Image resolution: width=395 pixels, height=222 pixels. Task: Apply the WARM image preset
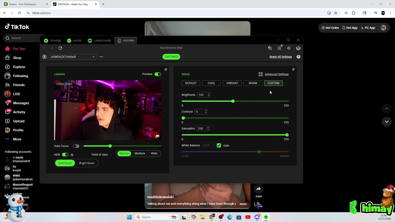pyautogui.click(x=253, y=83)
